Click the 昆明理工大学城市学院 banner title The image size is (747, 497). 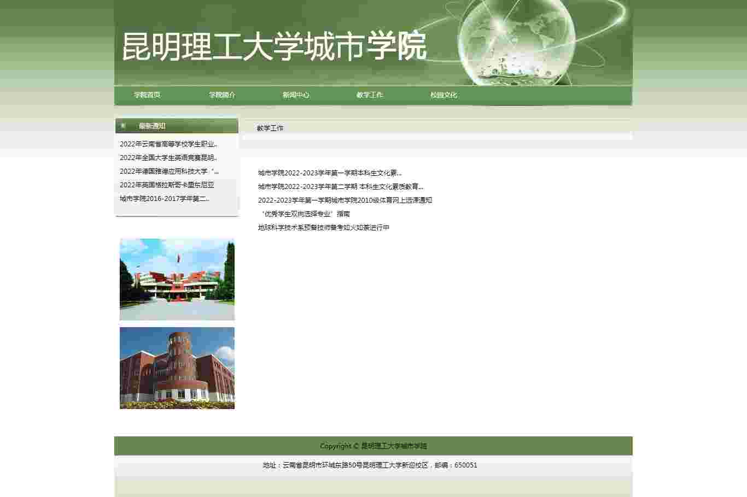tap(273, 46)
